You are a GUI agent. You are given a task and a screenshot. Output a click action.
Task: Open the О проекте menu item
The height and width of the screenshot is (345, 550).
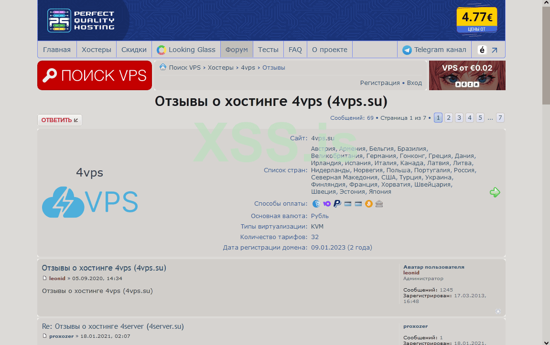[330, 50]
